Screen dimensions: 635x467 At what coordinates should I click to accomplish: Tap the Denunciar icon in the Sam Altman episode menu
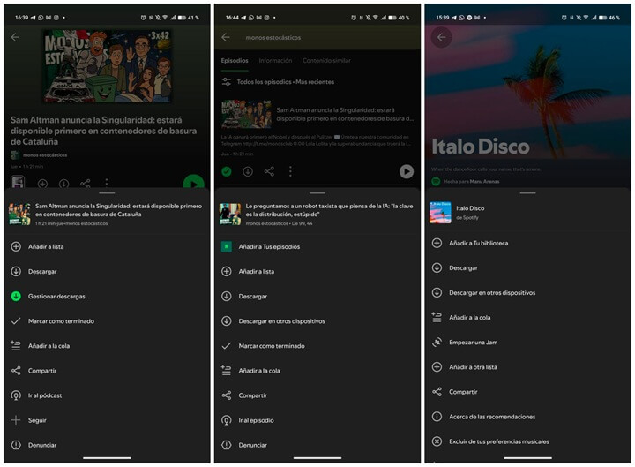16,445
